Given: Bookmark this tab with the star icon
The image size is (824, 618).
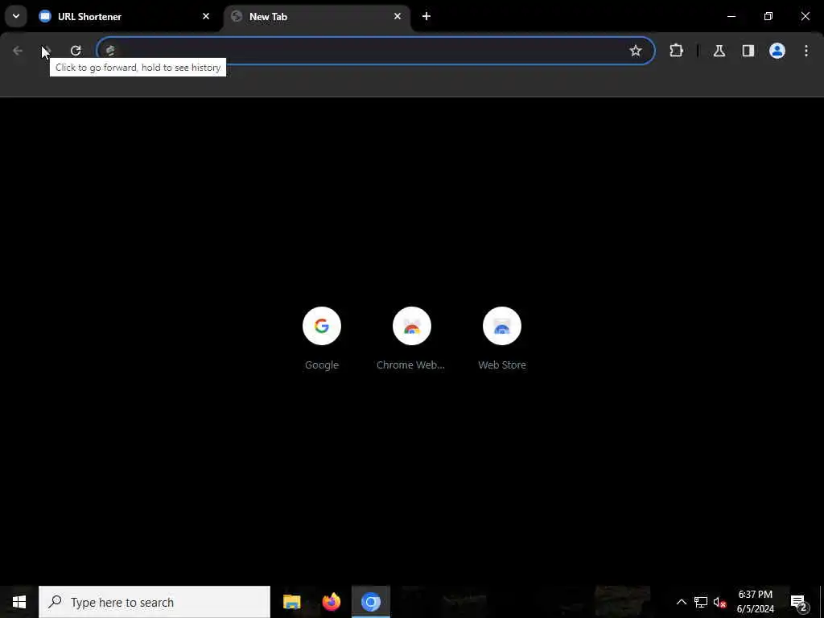Looking at the screenshot, I should tap(636, 51).
